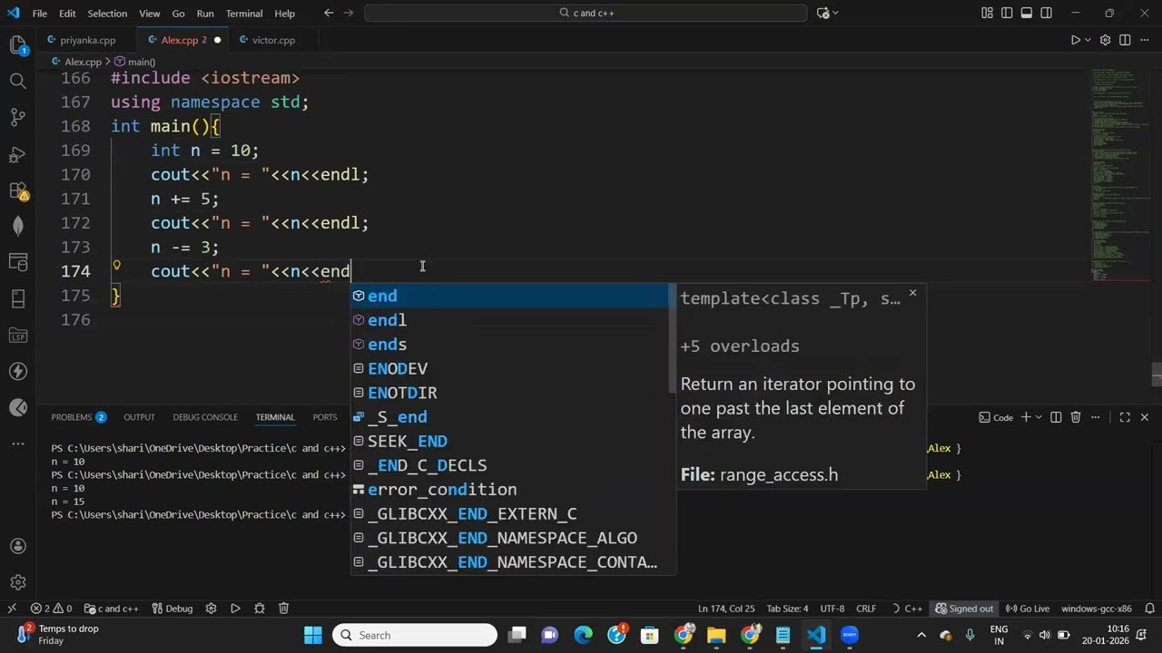
Task: Click Go Live in status bar
Action: tap(1028, 609)
